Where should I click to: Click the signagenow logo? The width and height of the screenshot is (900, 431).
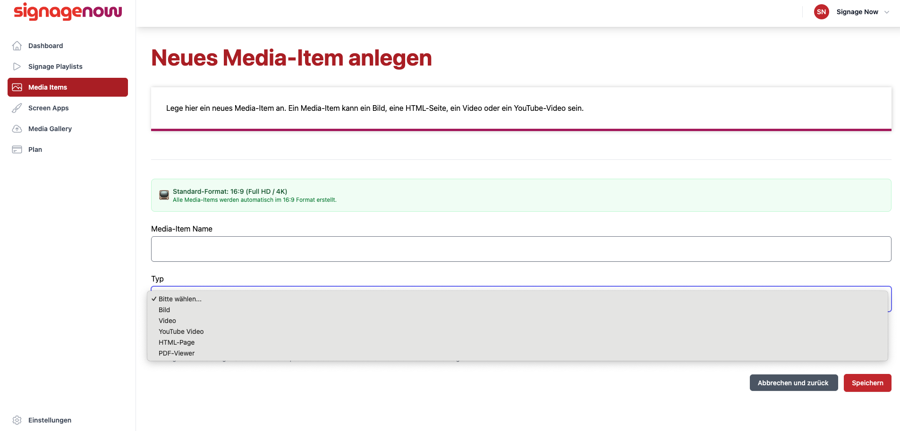point(68,11)
